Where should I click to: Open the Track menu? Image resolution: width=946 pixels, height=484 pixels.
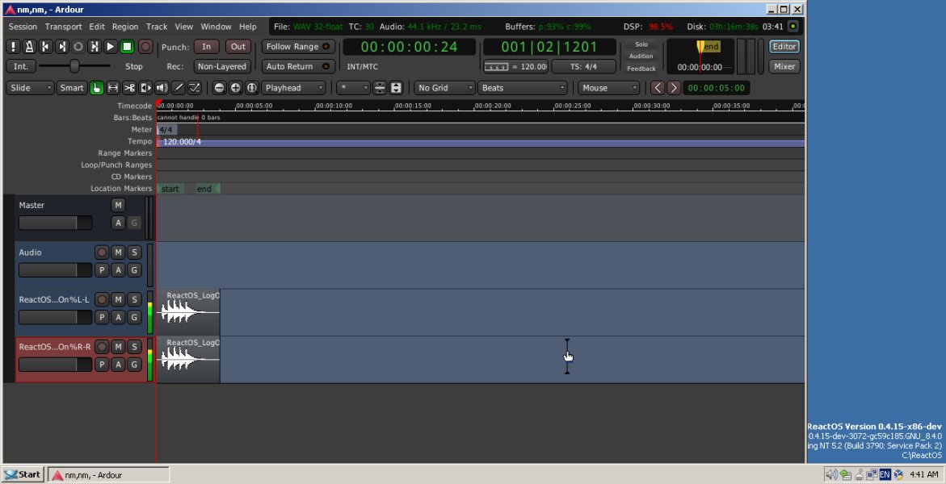pyautogui.click(x=157, y=27)
